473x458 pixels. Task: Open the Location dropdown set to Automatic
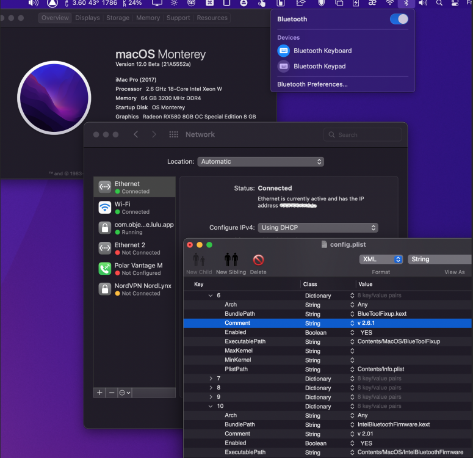coord(261,162)
